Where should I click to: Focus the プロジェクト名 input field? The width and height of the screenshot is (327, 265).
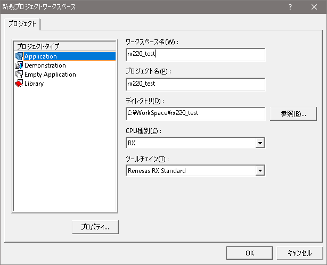pyautogui.click(x=195, y=85)
